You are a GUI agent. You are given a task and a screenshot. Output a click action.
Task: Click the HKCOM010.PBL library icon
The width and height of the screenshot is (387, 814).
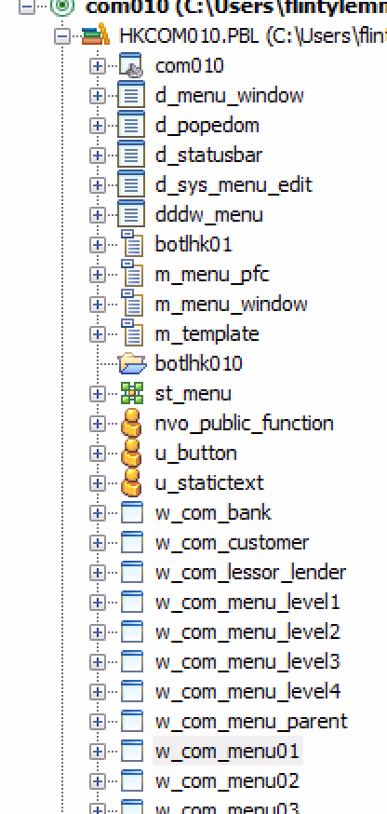tap(96, 35)
